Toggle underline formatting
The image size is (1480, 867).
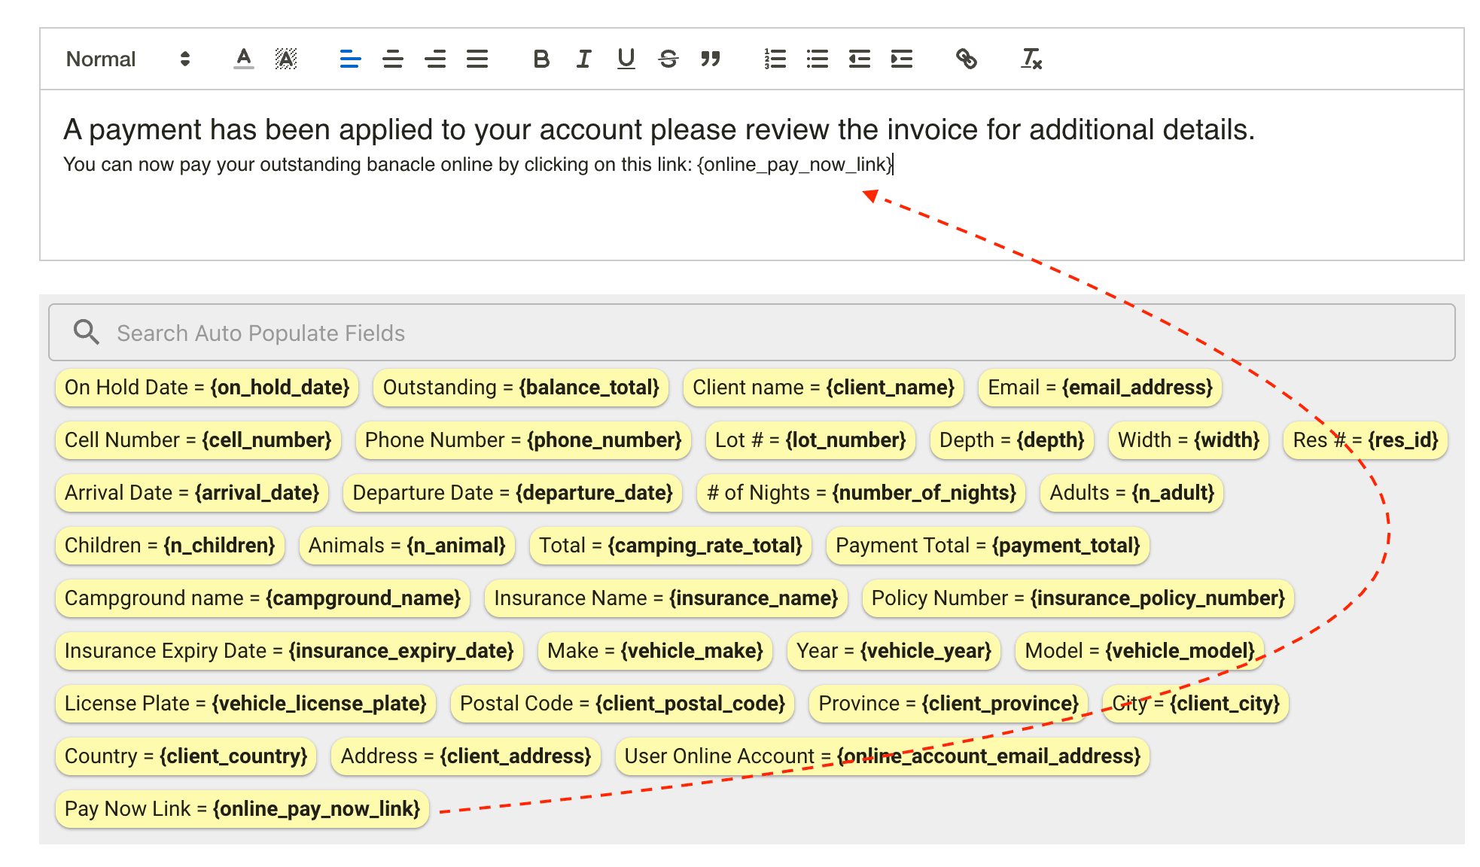[x=626, y=59]
